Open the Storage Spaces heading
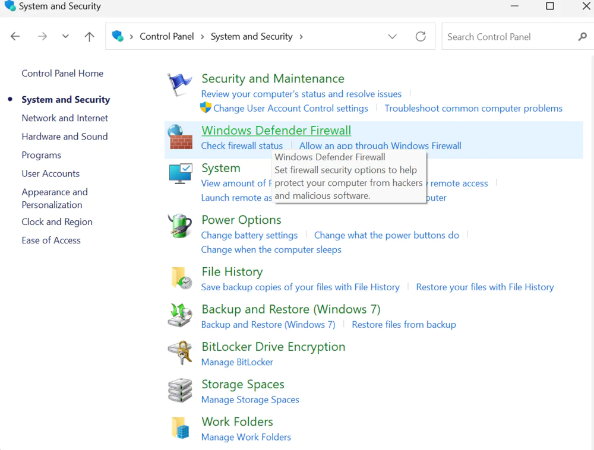 [243, 384]
